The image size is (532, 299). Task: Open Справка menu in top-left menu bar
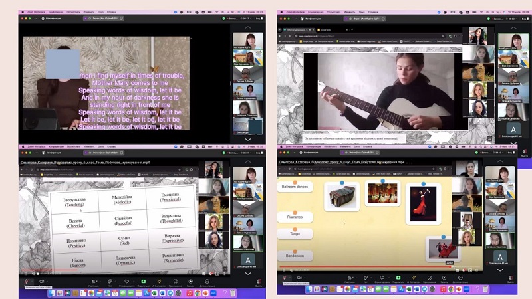click(x=111, y=12)
